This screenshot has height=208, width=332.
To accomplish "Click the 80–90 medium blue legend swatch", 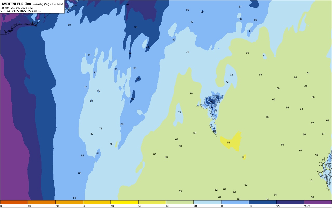I will click(235, 202).
